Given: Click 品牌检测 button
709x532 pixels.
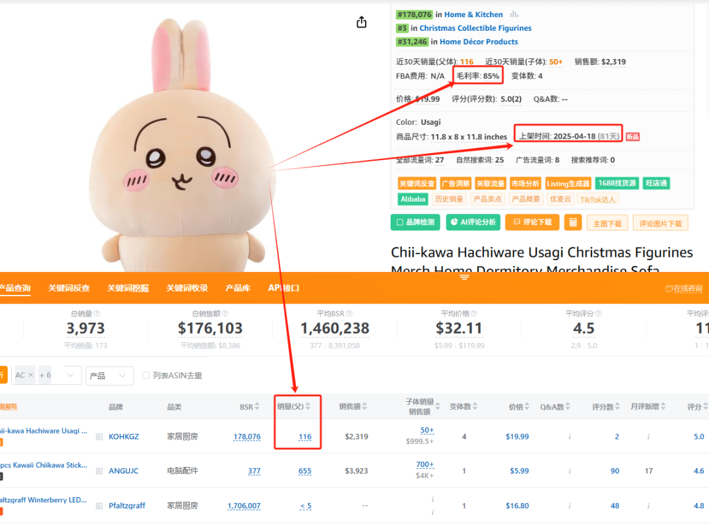Looking at the screenshot, I should tap(415, 222).
